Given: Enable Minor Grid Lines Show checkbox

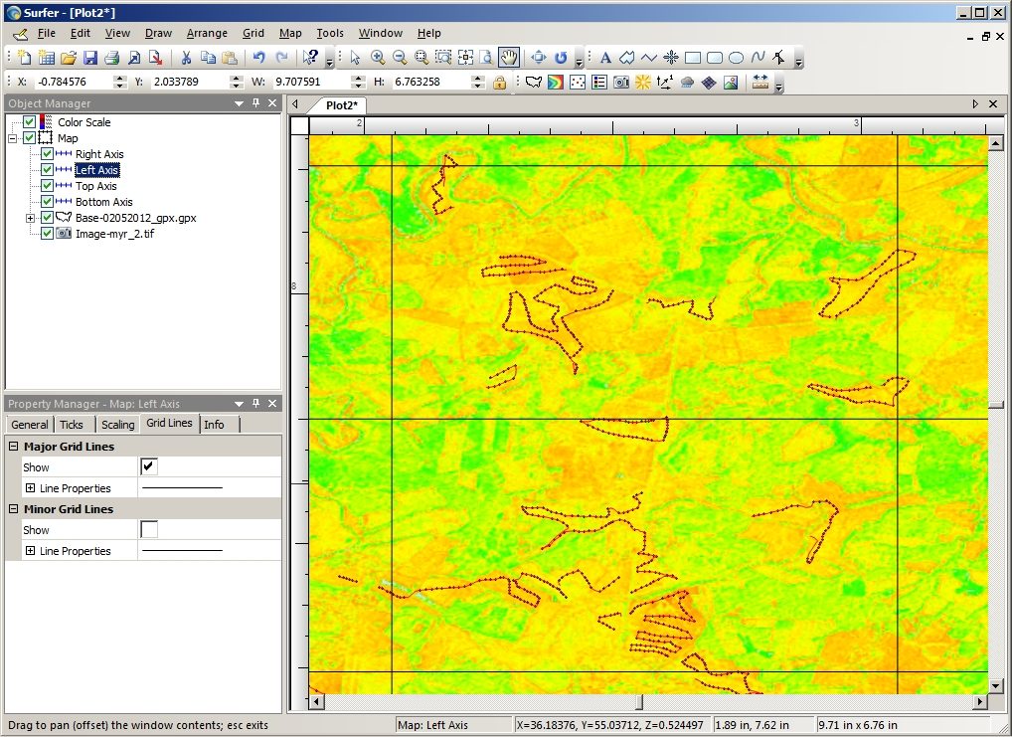Looking at the screenshot, I should tap(149, 530).
